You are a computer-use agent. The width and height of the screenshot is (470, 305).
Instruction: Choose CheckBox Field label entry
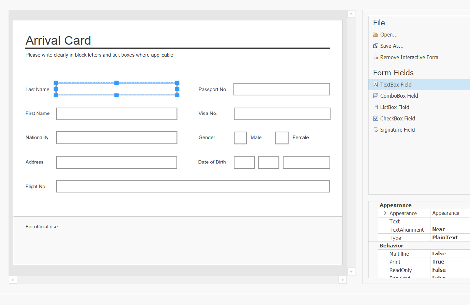coord(398,118)
